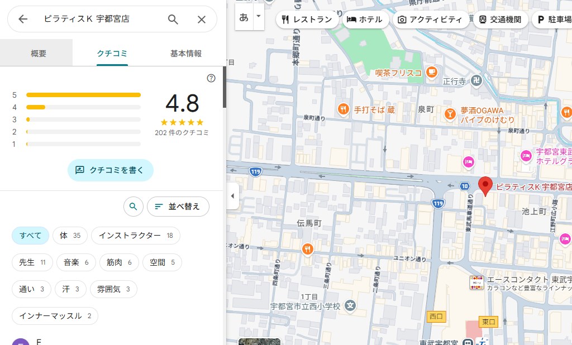This screenshot has width=572, height=345.
Task: Expand the input method dropdown arrow
Action: pyautogui.click(x=258, y=17)
